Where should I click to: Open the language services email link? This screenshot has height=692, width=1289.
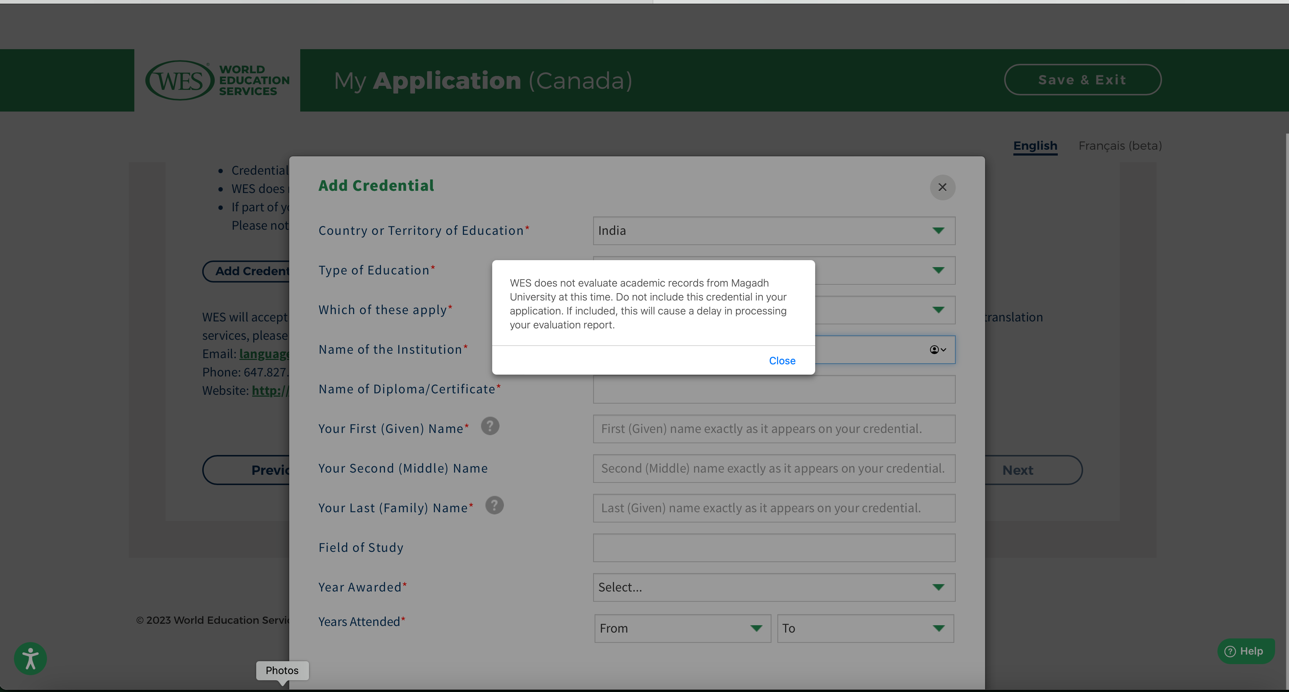click(264, 354)
